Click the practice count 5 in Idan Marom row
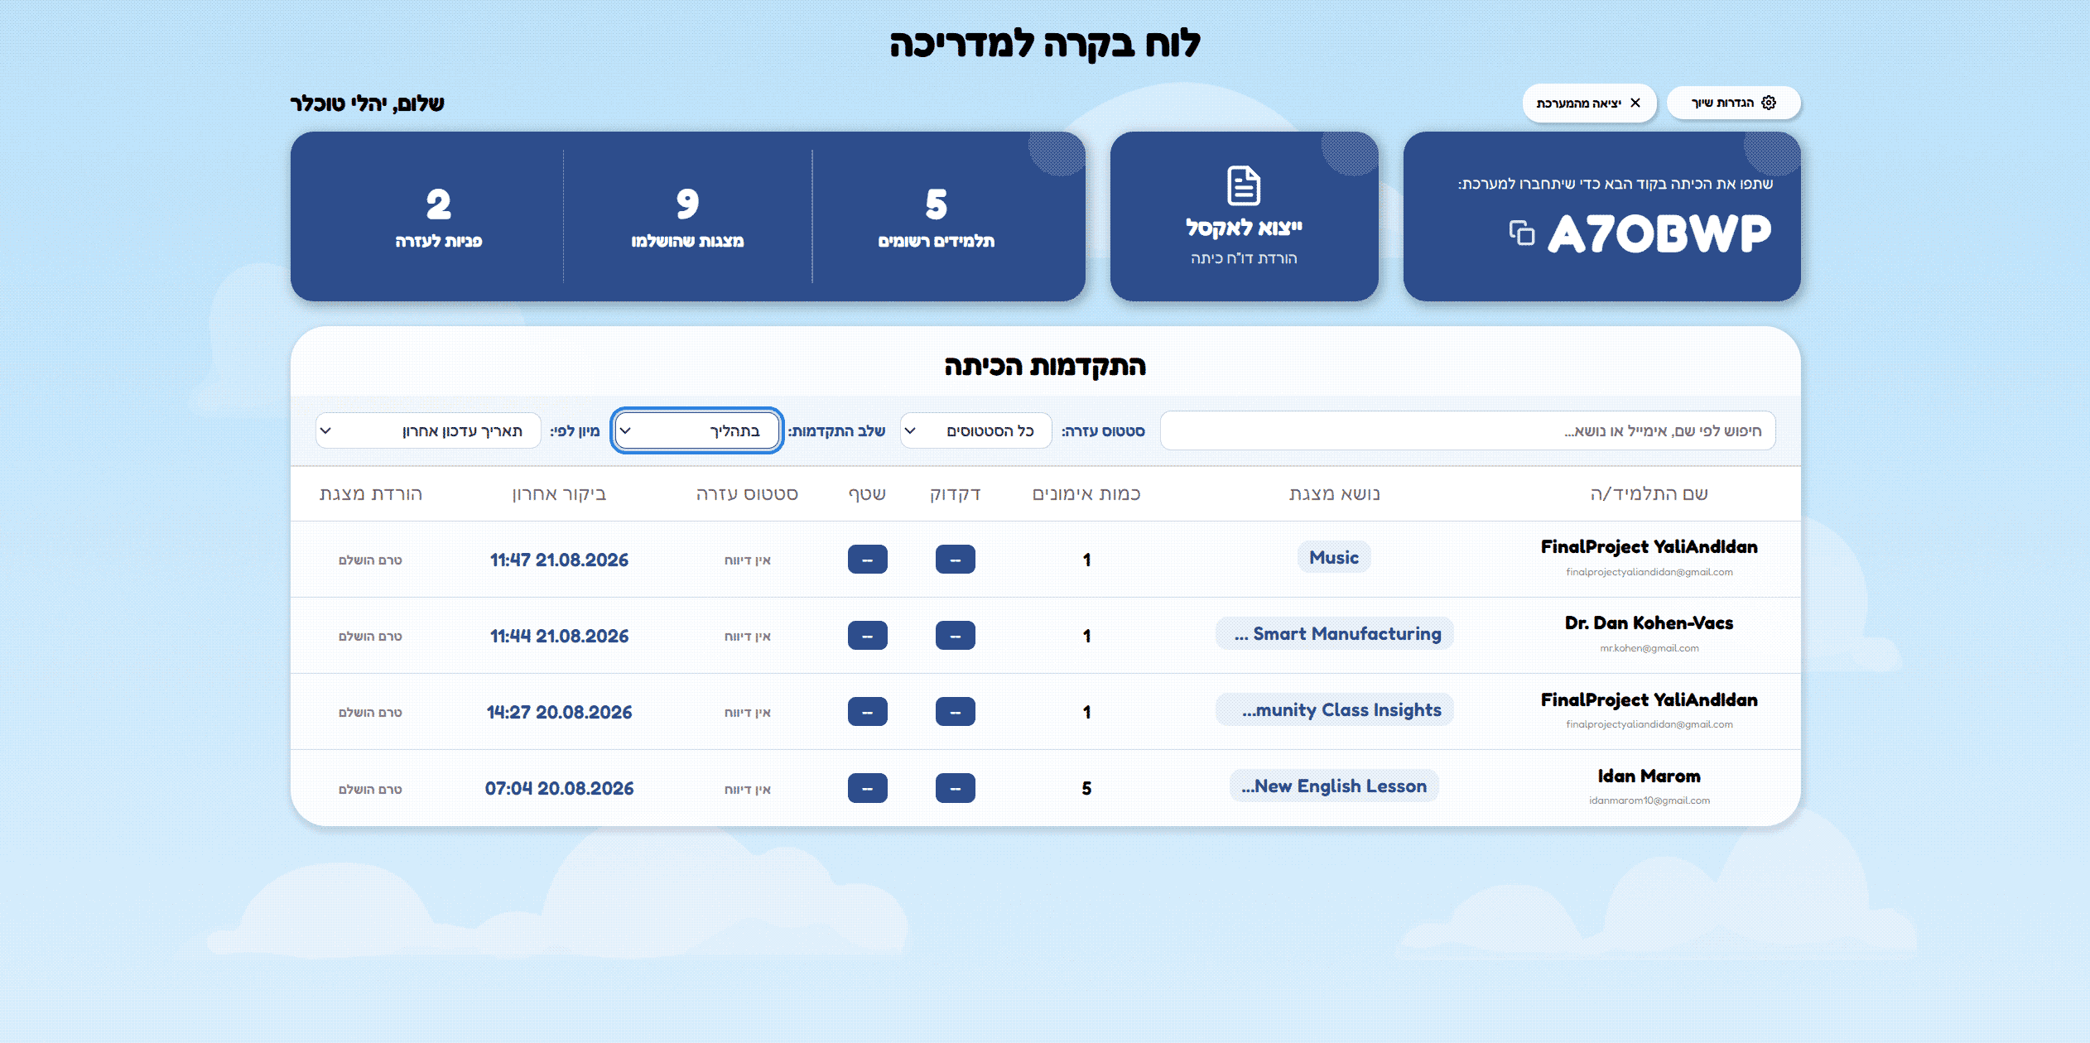Image resolution: width=2090 pixels, height=1043 pixels. click(x=1086, y=789)
